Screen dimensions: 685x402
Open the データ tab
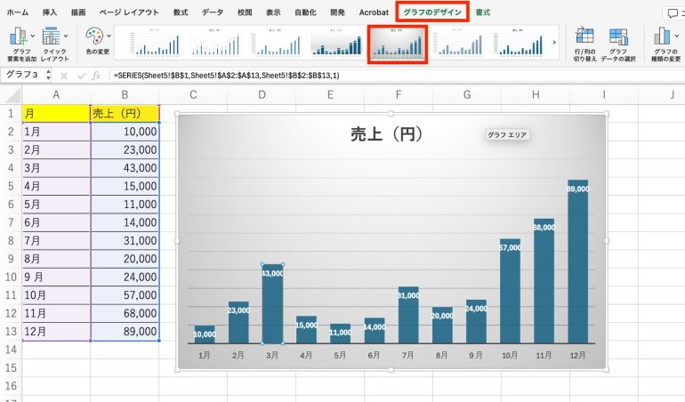pyautogui.click(x=213, y=12)
